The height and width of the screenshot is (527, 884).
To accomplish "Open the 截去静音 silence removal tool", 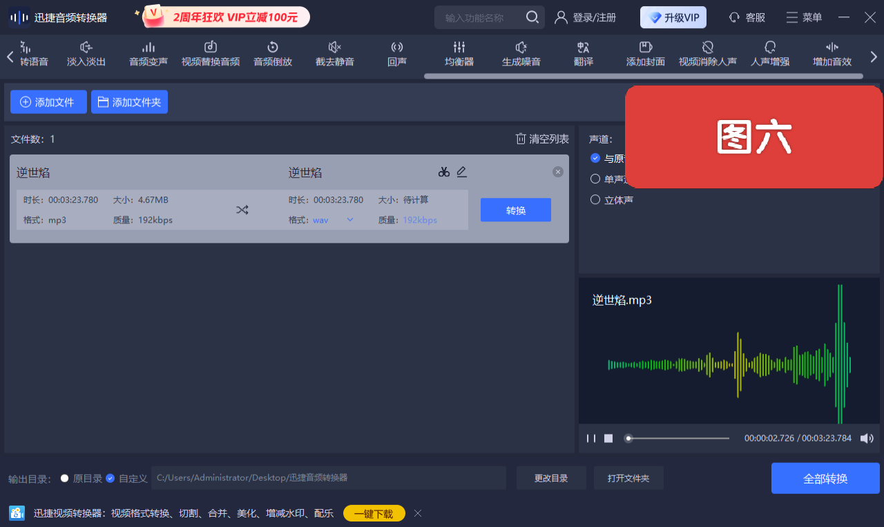I will (x=334, y=53).
